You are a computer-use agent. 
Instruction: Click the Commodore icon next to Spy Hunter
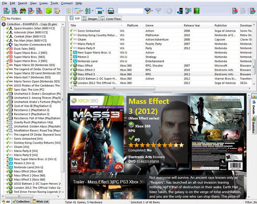pos(10,45)
